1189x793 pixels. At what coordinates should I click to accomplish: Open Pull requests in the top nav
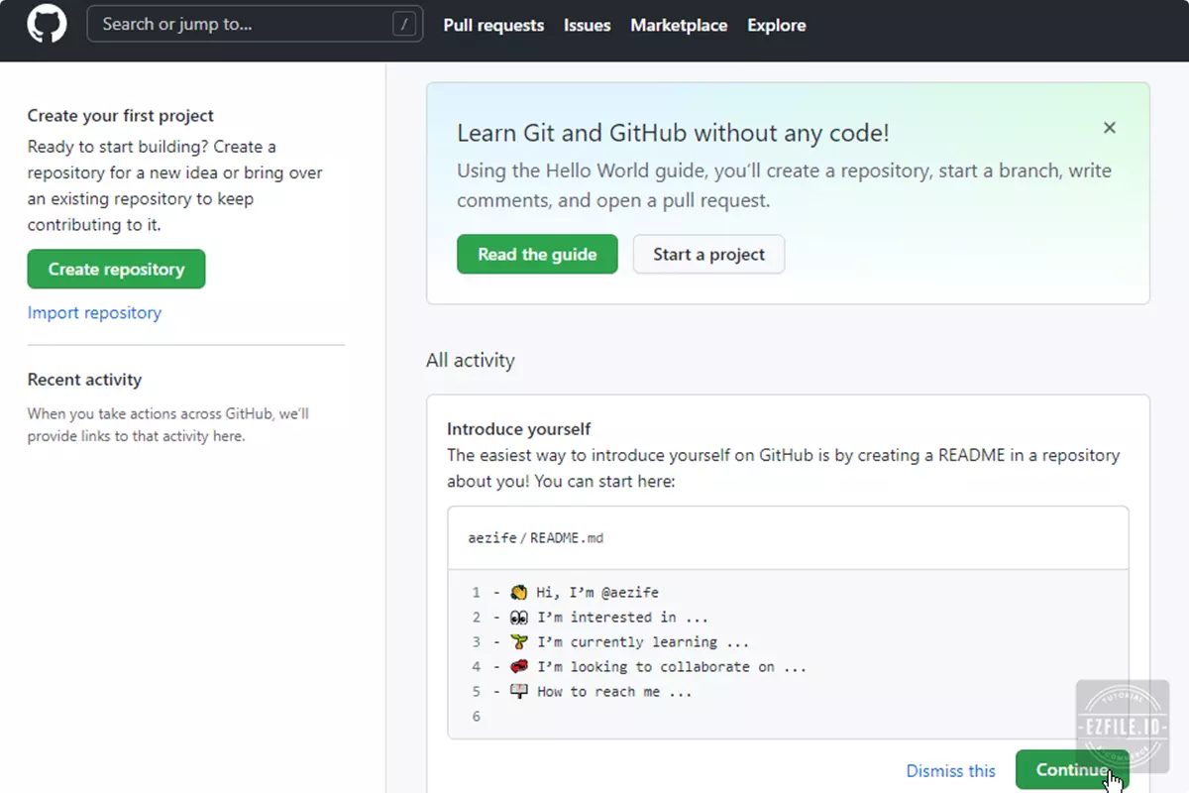[x=493, y=26]
